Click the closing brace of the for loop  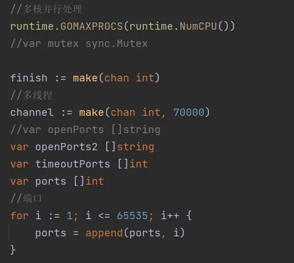(x=13, y=250)
